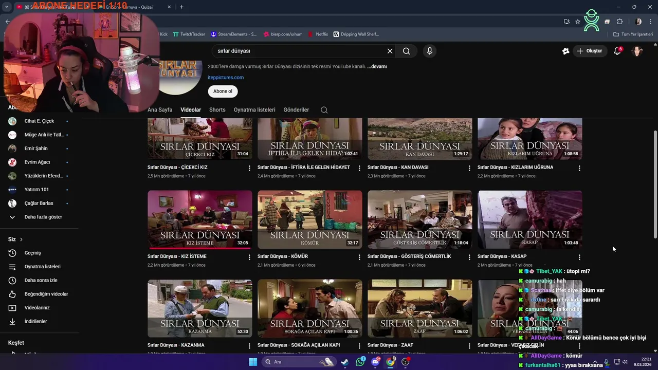
Task: Search within channel using the magnifier icon
Action: coord(324,110)
